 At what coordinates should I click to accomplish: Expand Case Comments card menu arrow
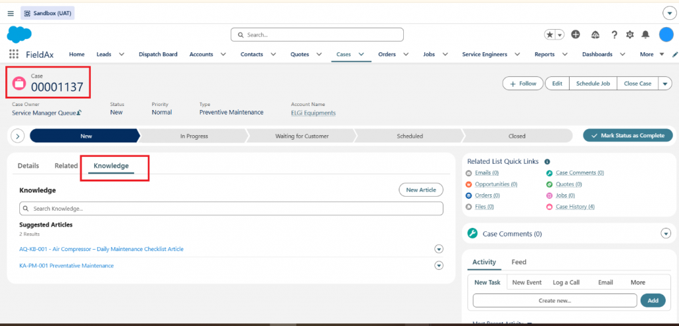point(666,234)
